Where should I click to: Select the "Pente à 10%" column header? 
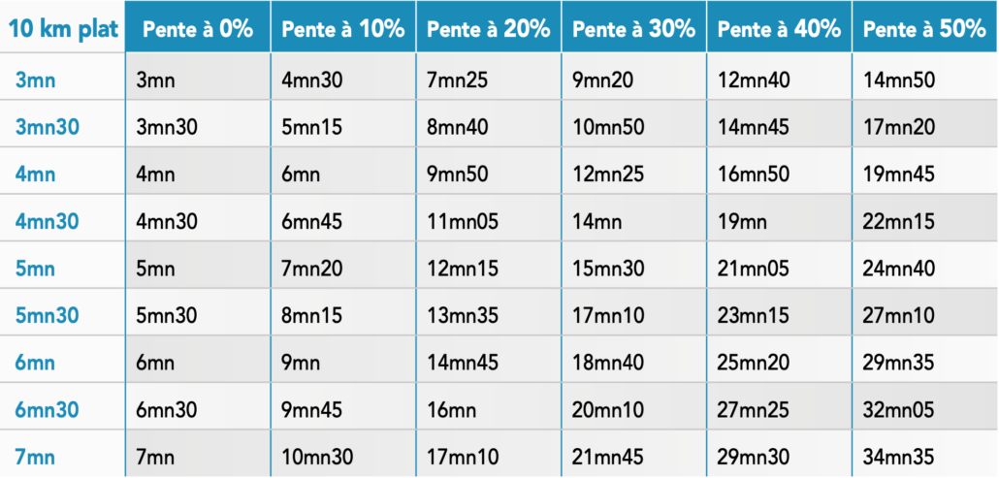343,29
